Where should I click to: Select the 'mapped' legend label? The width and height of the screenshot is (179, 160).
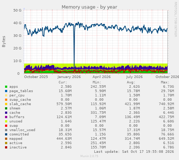[16, 139]
